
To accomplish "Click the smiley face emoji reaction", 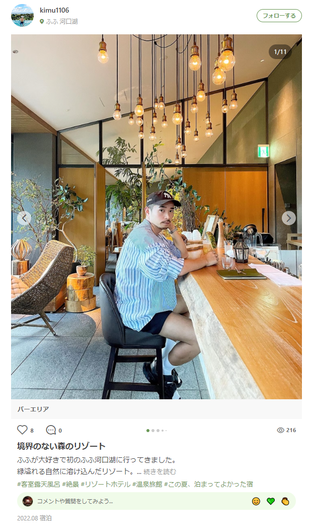I will 256,501.
